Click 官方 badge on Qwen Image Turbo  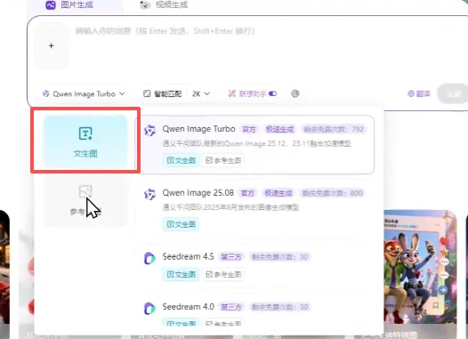(x=249, y=129)
